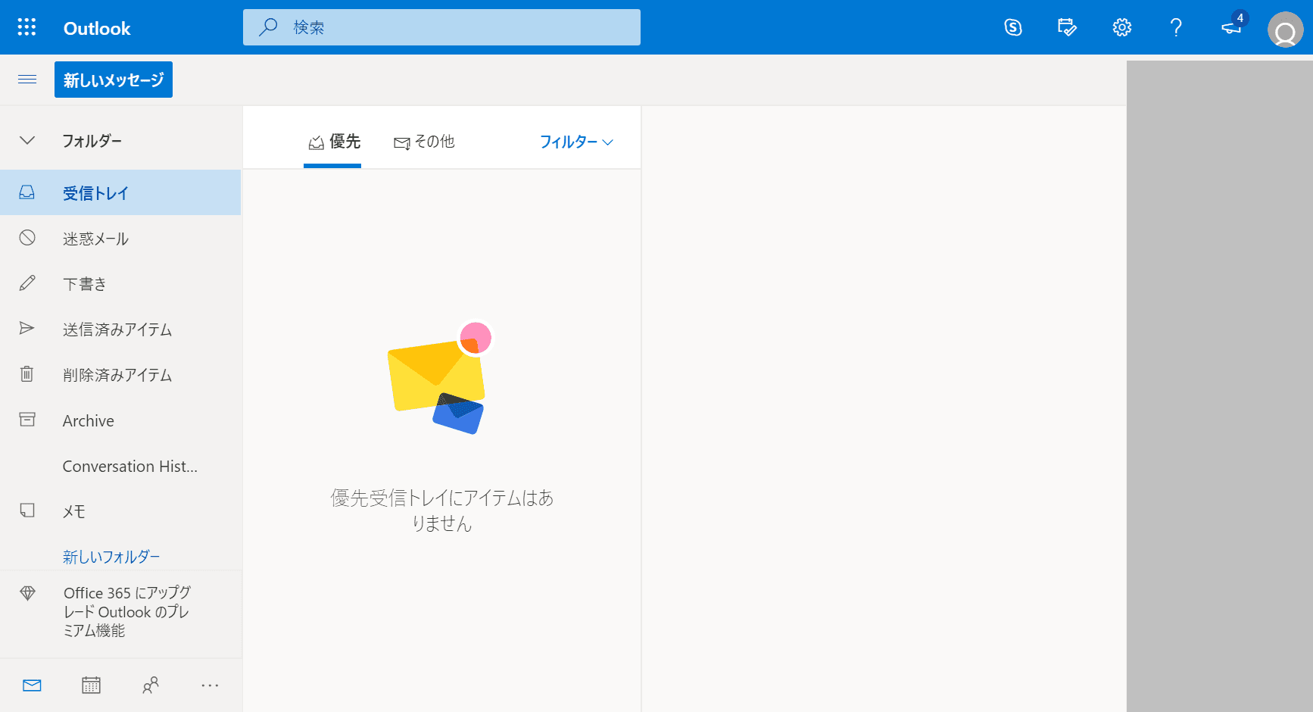
Task: Click the help question mark icon
Action: [x=1175, y=28]
